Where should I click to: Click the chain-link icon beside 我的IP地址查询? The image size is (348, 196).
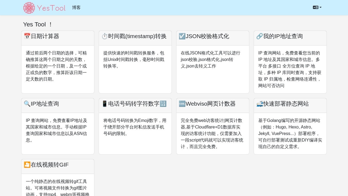click(x=259, y=36)
